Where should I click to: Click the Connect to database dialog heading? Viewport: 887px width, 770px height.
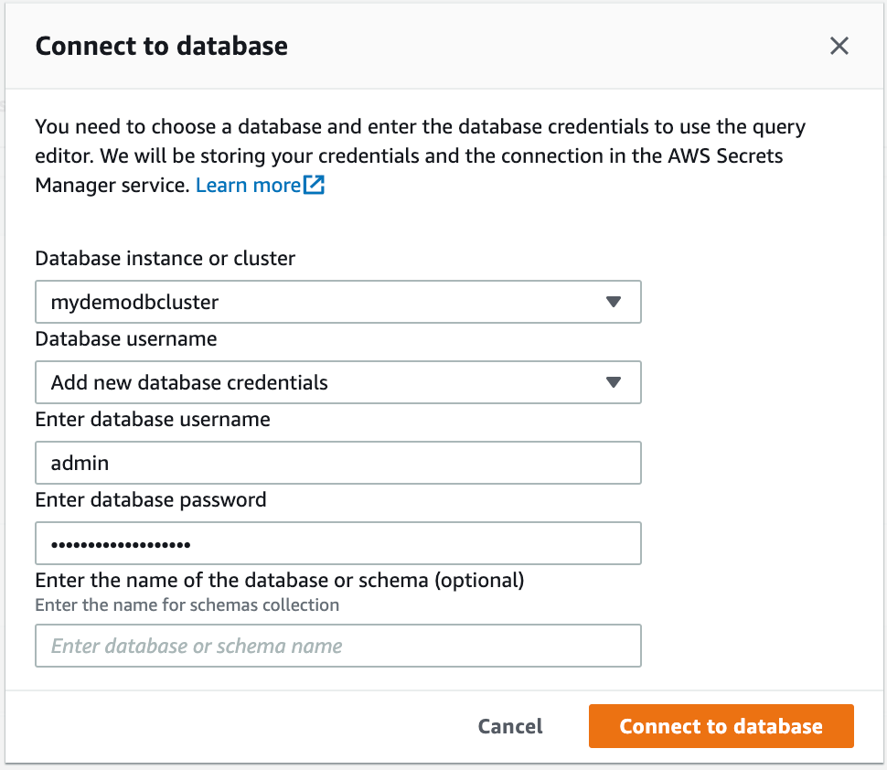tap(161, 46)
